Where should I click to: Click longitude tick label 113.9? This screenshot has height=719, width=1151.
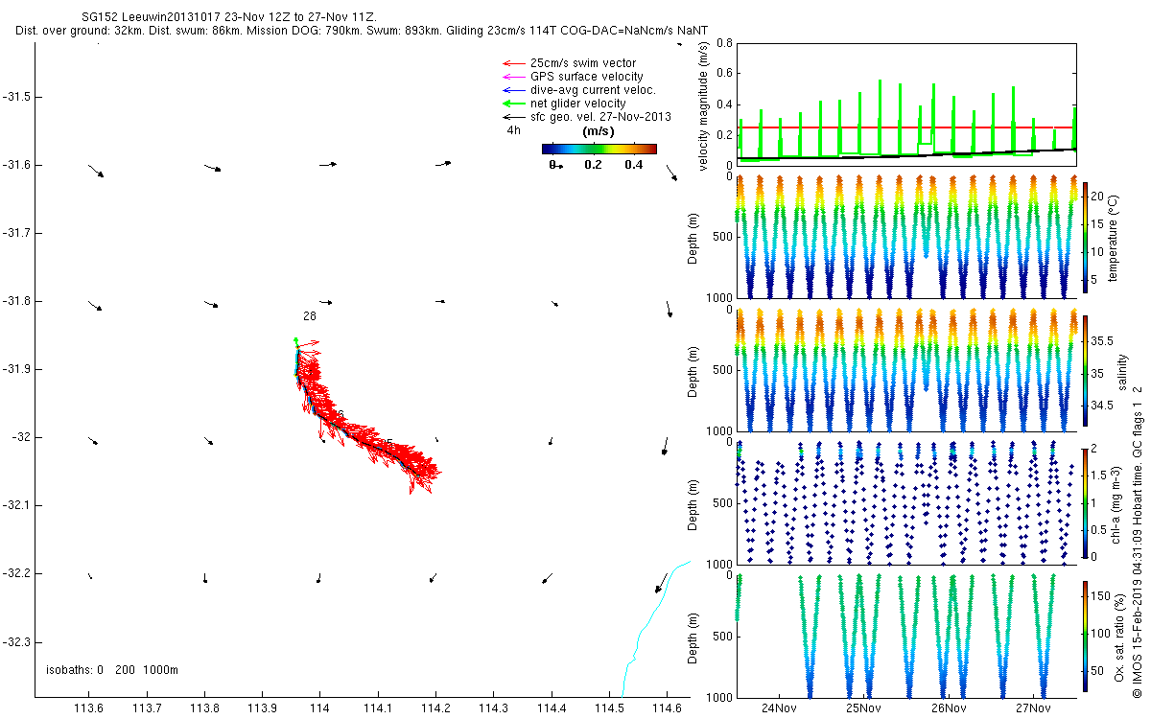[262, 708]
